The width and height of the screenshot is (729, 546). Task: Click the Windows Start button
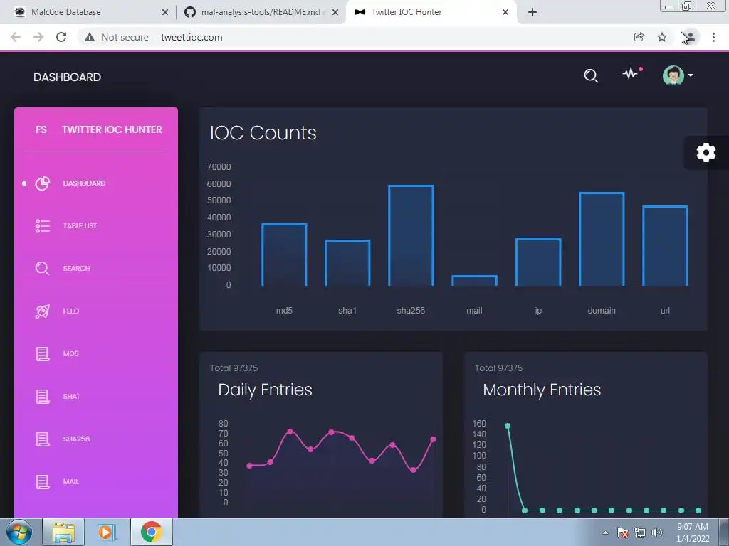tap(19, 532)
